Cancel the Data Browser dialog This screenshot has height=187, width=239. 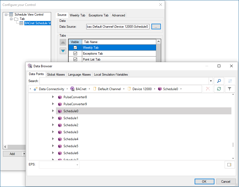click(225, 182)
